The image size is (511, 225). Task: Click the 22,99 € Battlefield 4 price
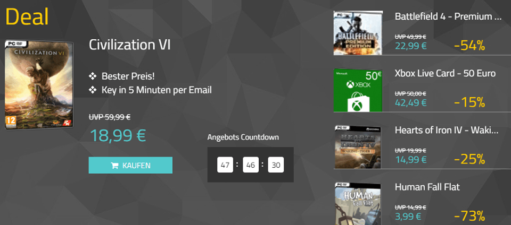click(x=410, y=46)
